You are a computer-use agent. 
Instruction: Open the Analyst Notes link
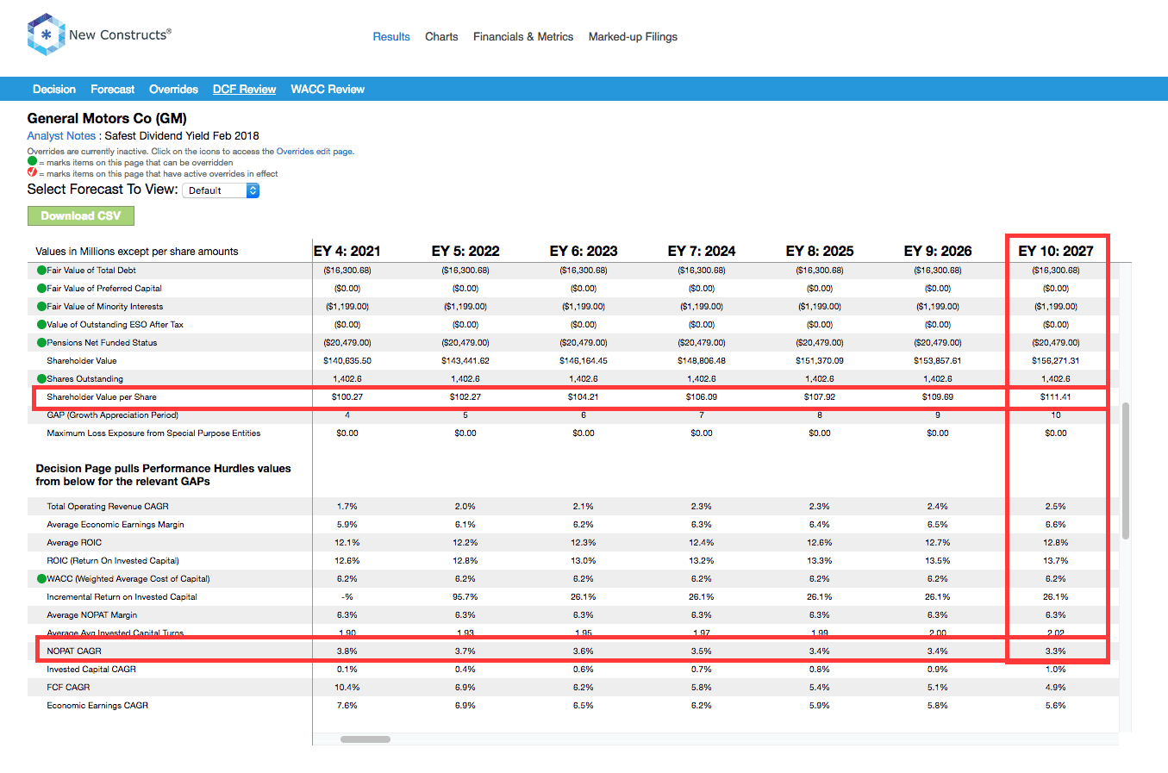coord(61,136)
